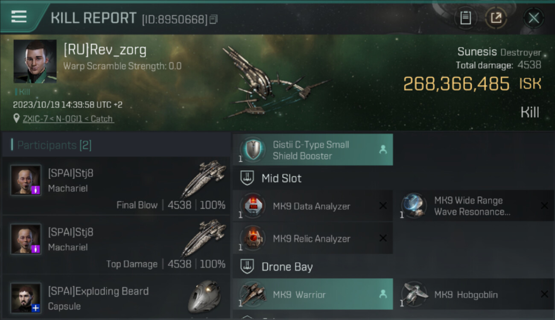Select the MK9 Wide Range Wave Resonance icon

414,206
